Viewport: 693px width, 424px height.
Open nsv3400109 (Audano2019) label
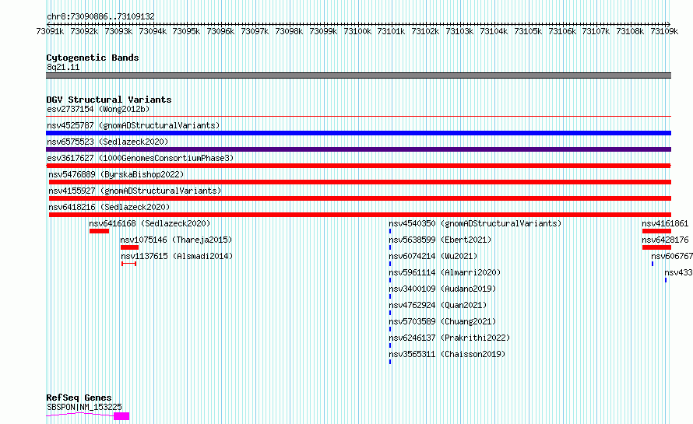pyautogui.click(x=442, y=289)
